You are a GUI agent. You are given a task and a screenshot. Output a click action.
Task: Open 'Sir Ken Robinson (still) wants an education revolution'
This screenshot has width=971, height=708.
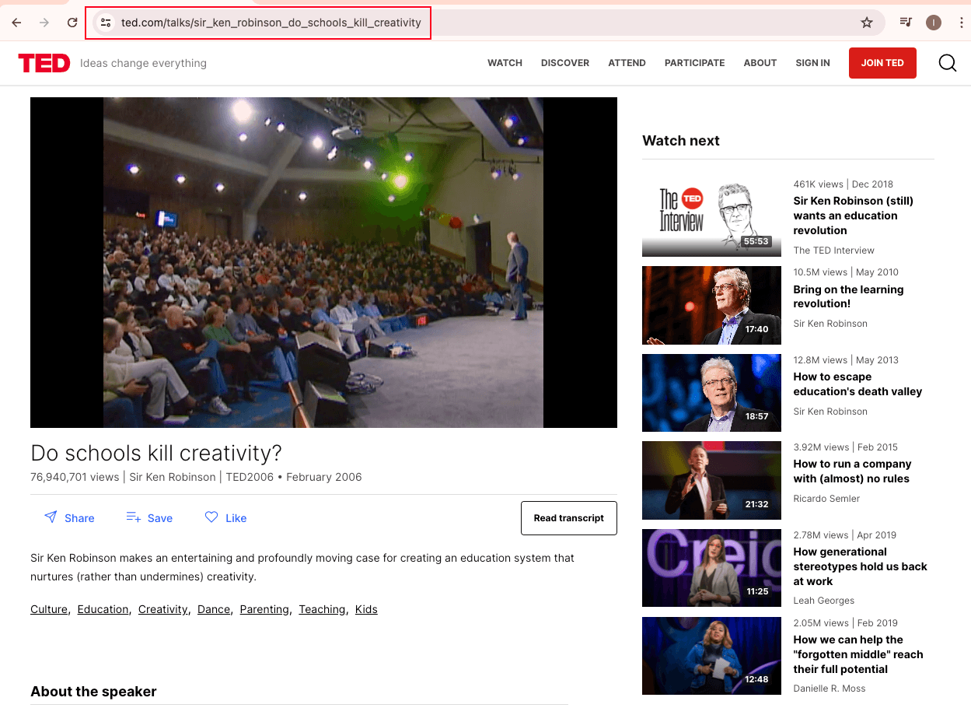854,216
